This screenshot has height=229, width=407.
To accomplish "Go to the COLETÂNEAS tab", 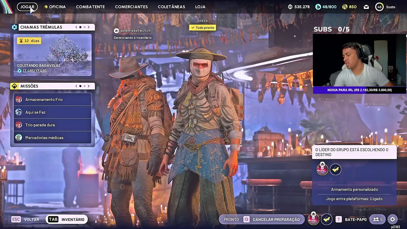I will (171, 7).
